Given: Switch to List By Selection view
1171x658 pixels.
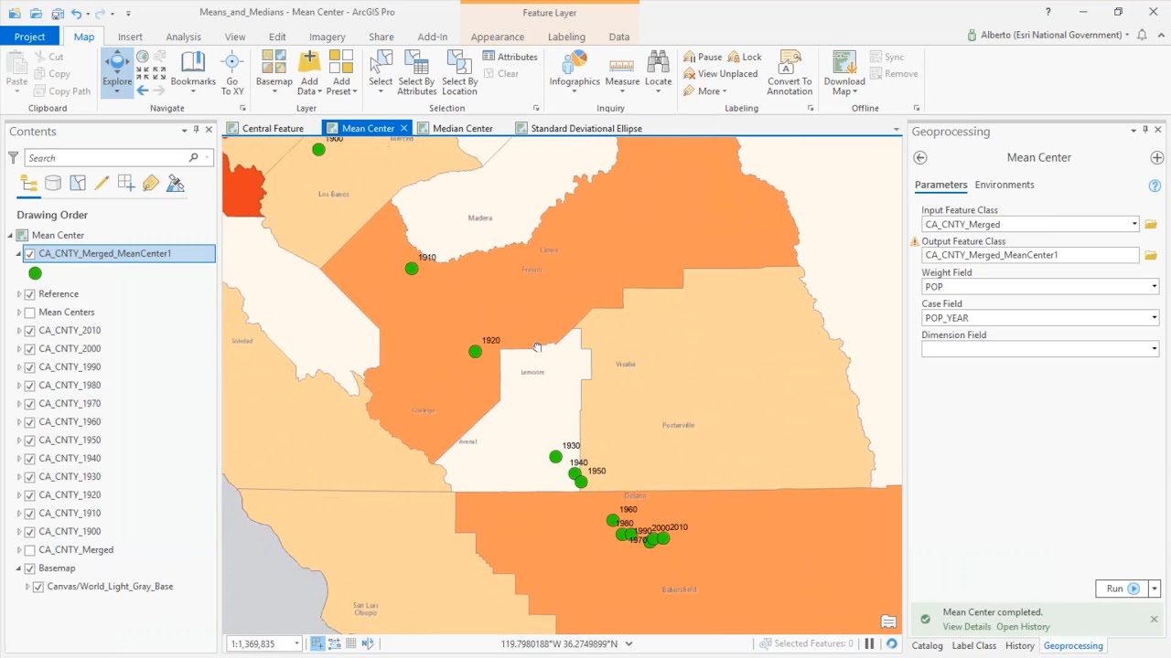Looking at the screenshot, I should click(78, 184).
